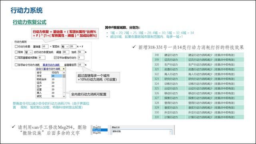The width and height of the screenshot is (256, 144).
Task: Click the popup list scrollbar thumb
Action: point(64,76)
